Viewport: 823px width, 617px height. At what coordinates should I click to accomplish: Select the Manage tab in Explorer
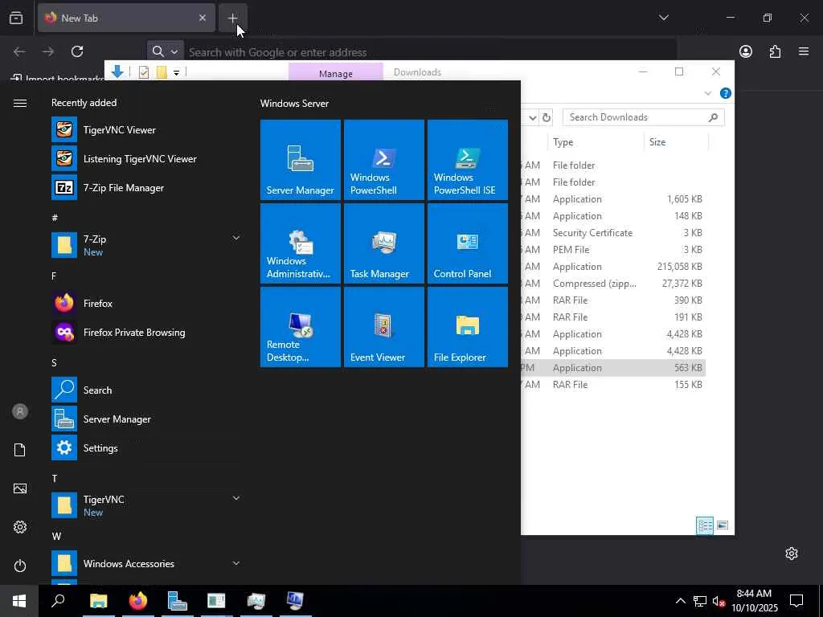(x=336, y=72)
